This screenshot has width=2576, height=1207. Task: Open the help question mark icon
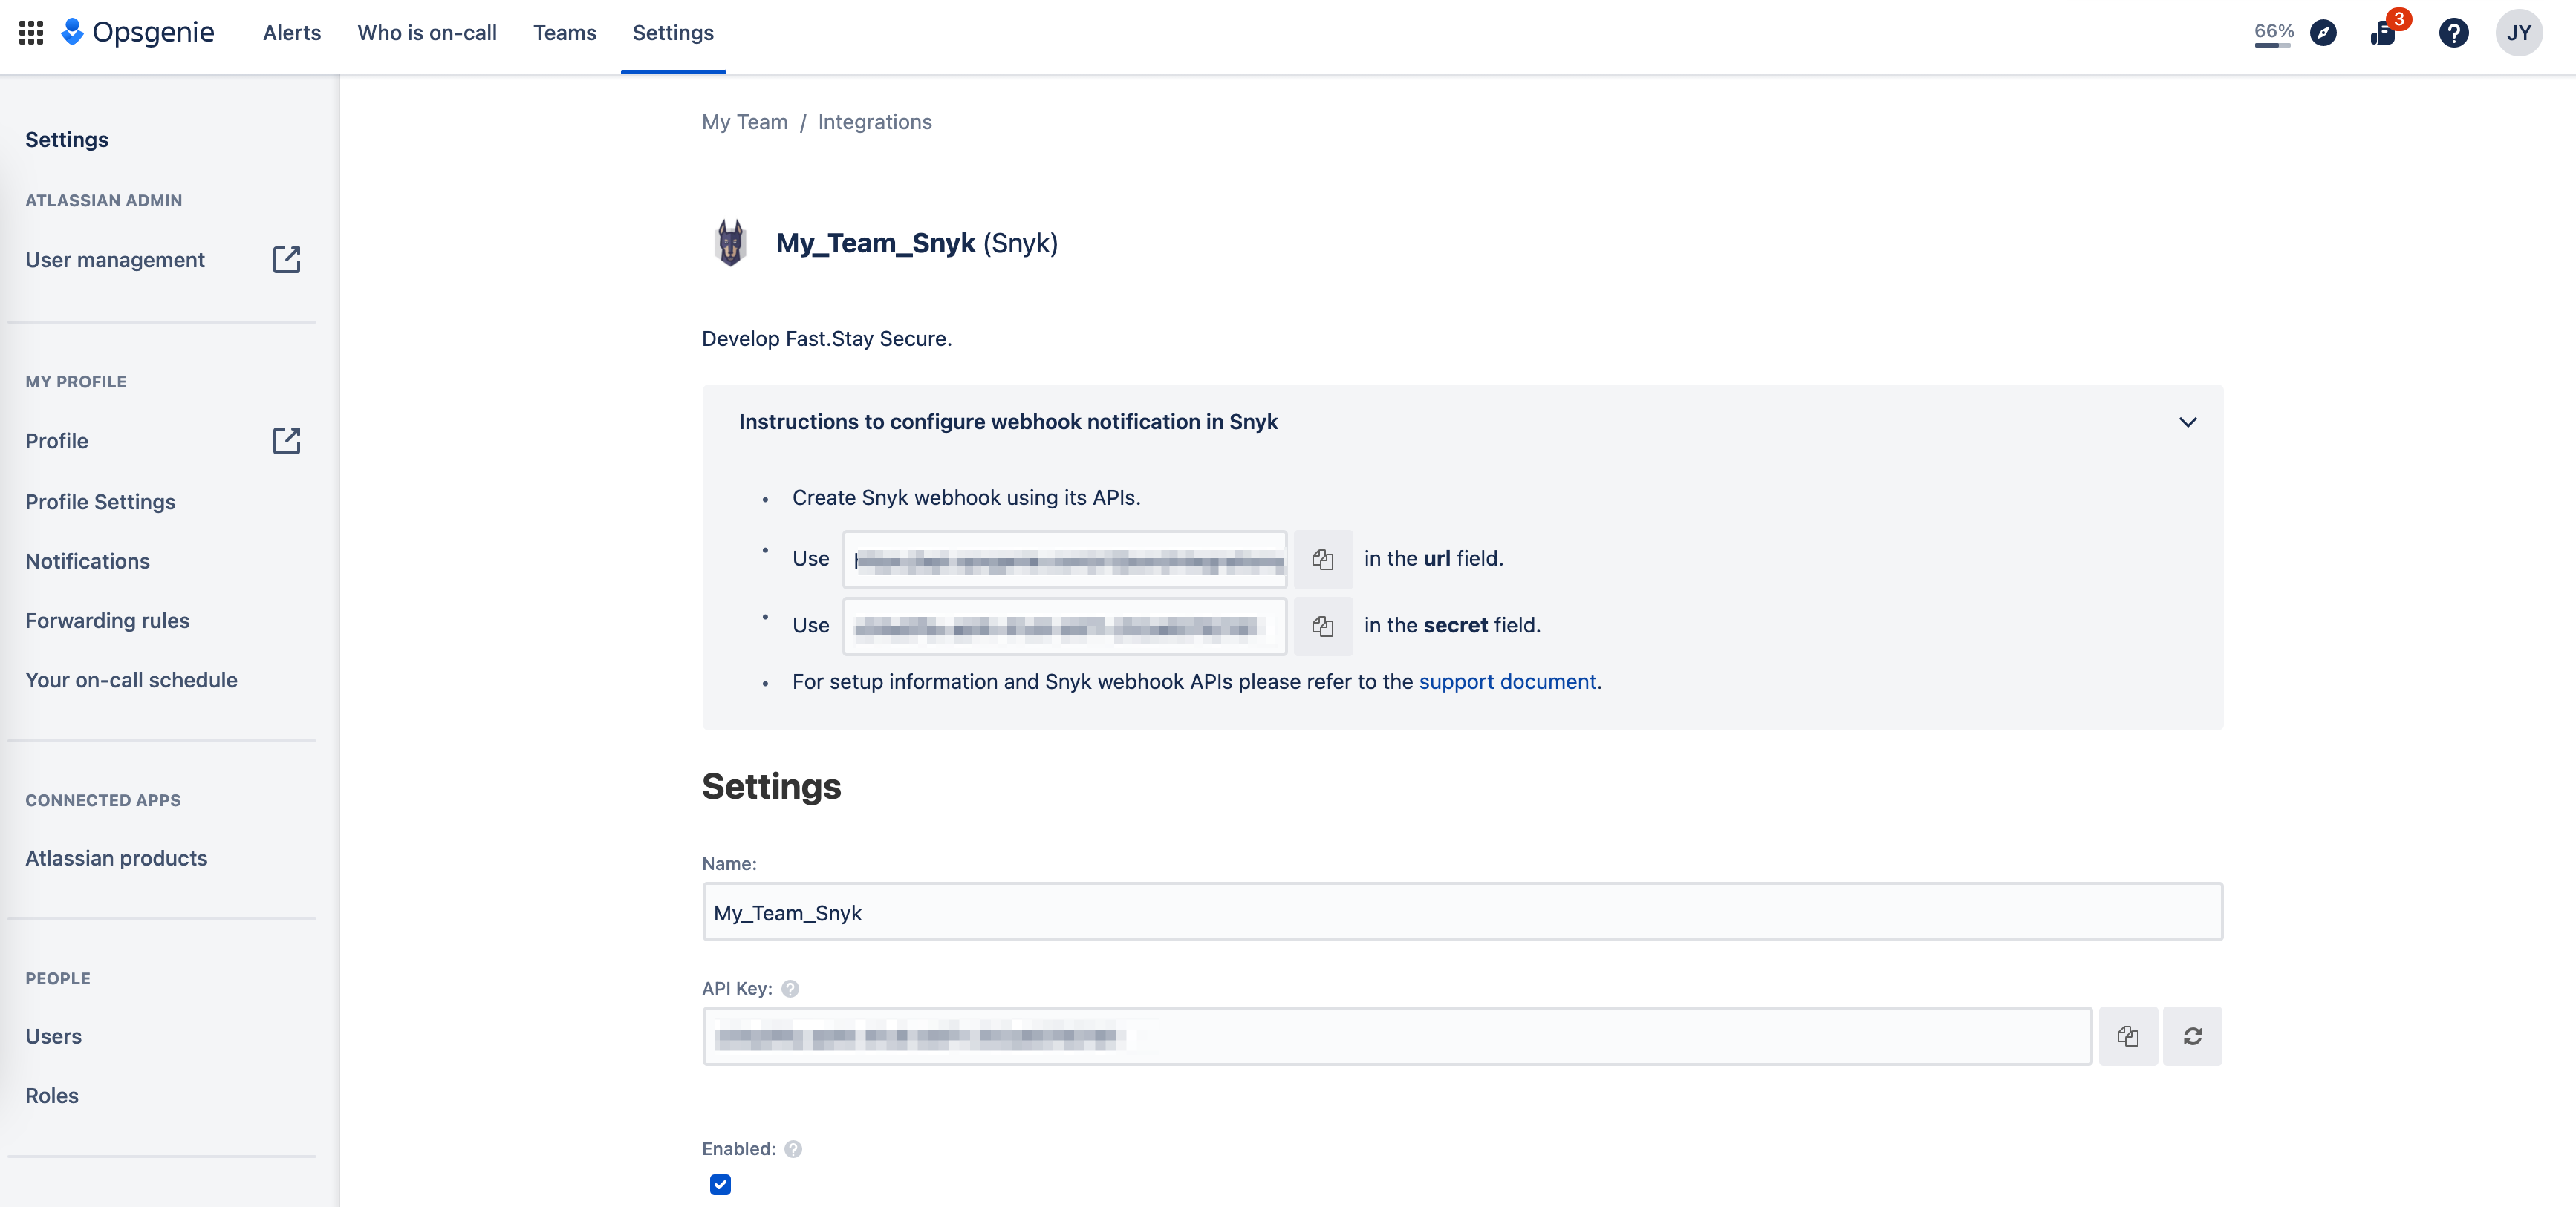(x=2453, y=33)
